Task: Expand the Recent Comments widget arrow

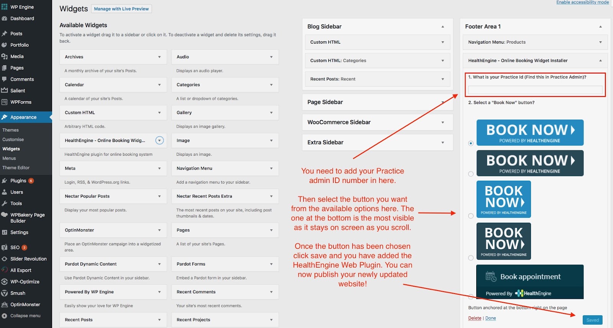Action: click(271, 292)
